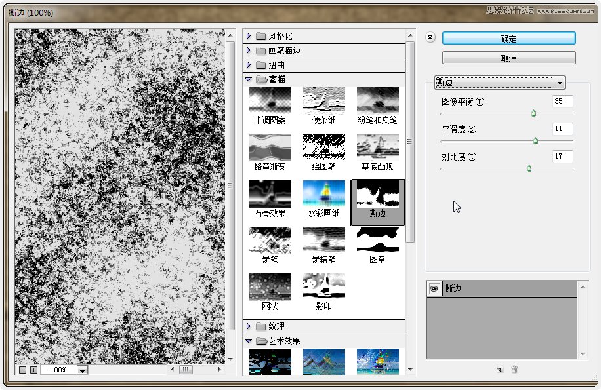Click the 平滑度 value field showing 11
The image size is (601, 390).
pos(563,129)
